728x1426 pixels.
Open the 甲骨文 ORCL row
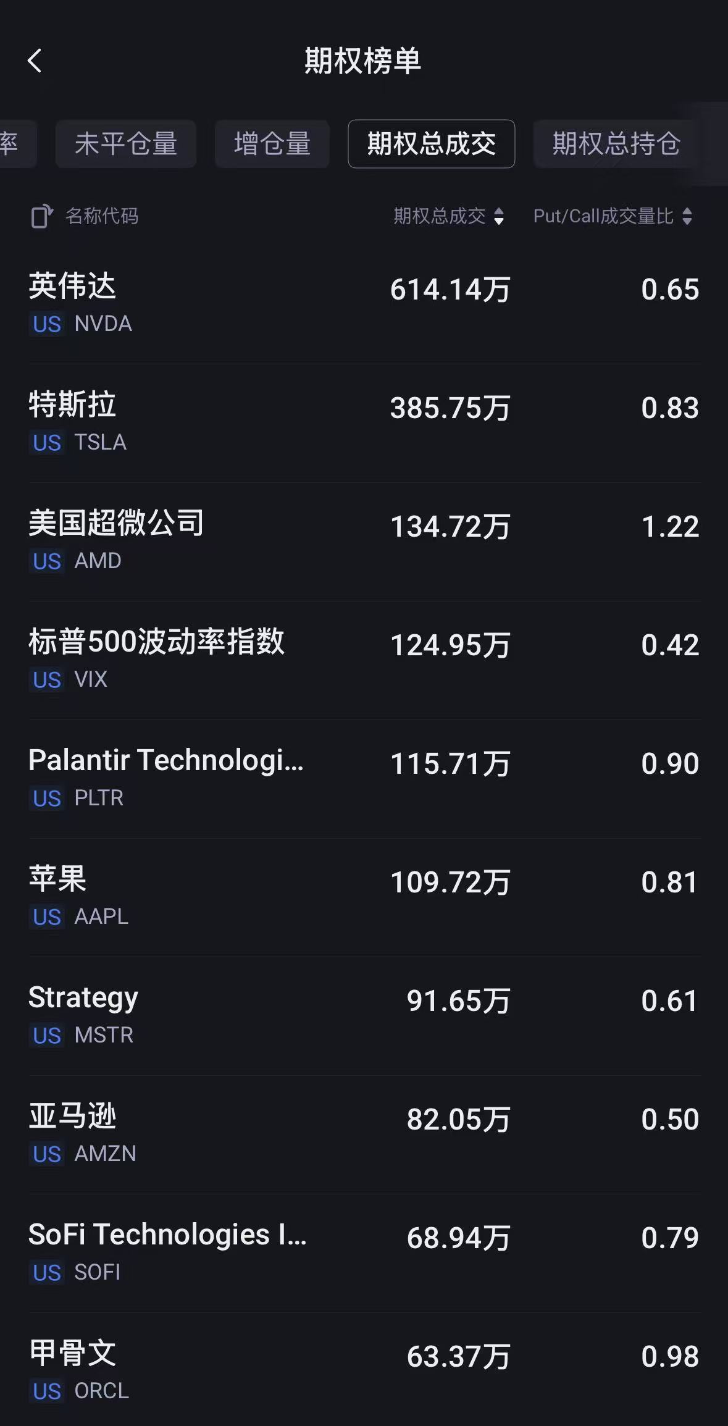click(364, 1370)
